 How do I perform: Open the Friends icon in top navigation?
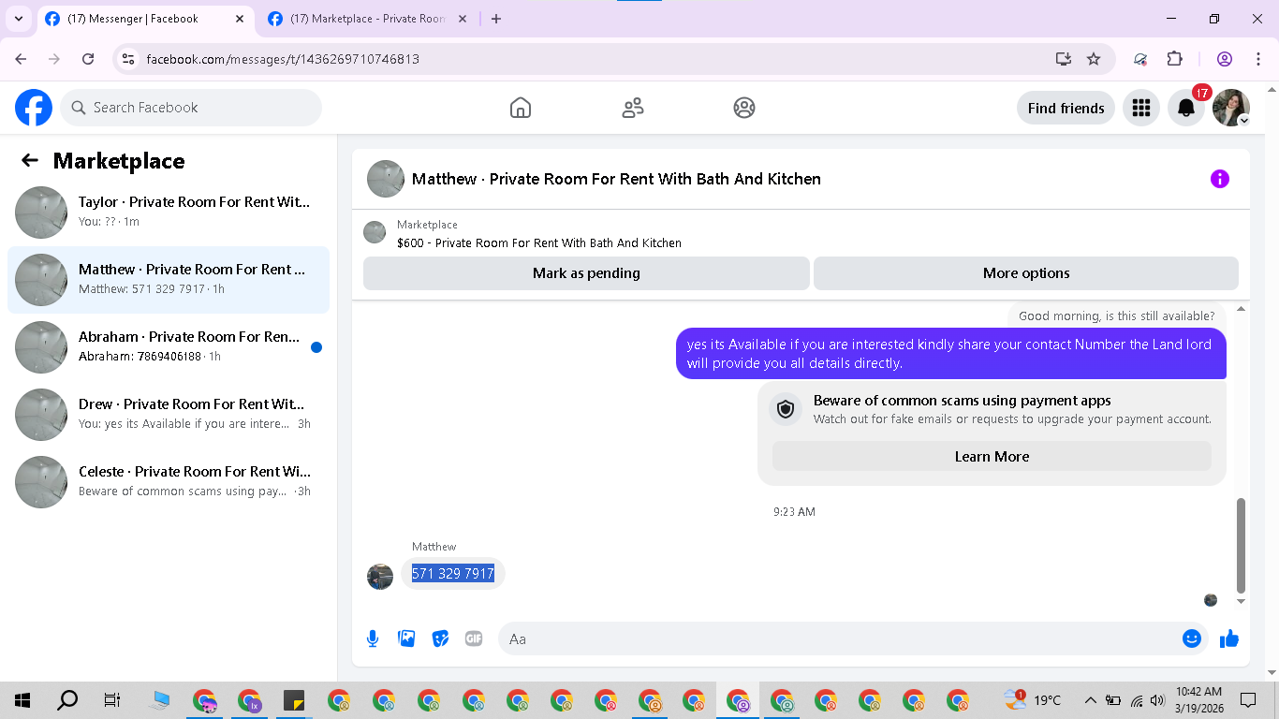pos(633,108)
